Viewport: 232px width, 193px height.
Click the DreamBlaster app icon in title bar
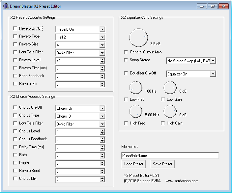click(6, 6)
